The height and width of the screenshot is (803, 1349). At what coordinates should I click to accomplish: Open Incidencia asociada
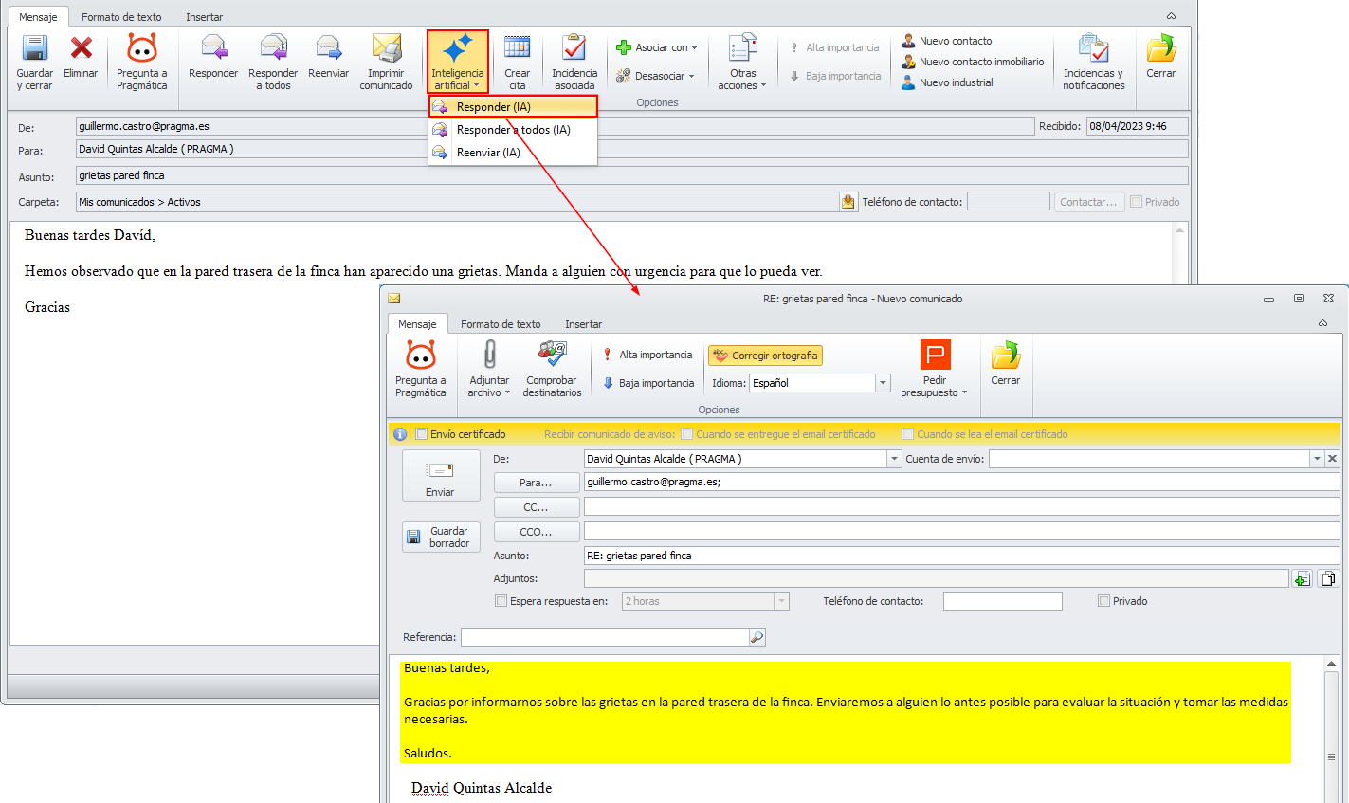[574, 63]
